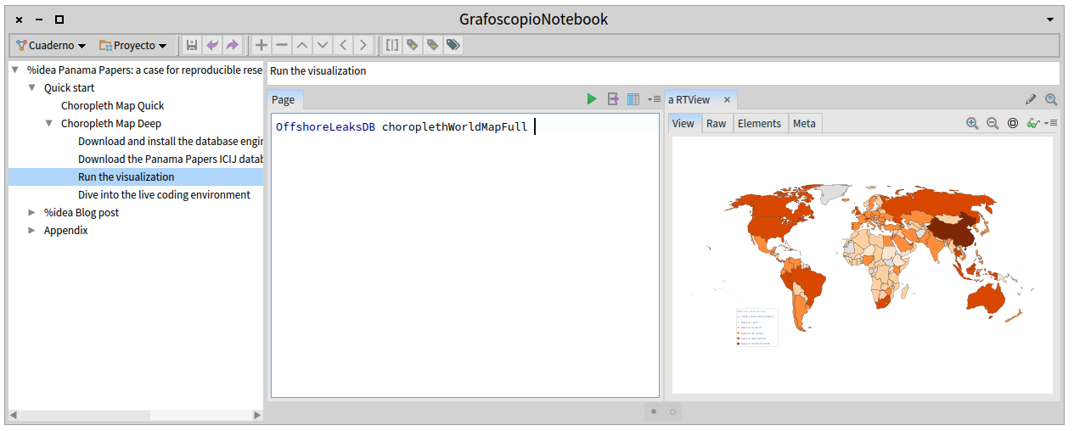Click the node title field 'Run the visualization'

(662, 71)
